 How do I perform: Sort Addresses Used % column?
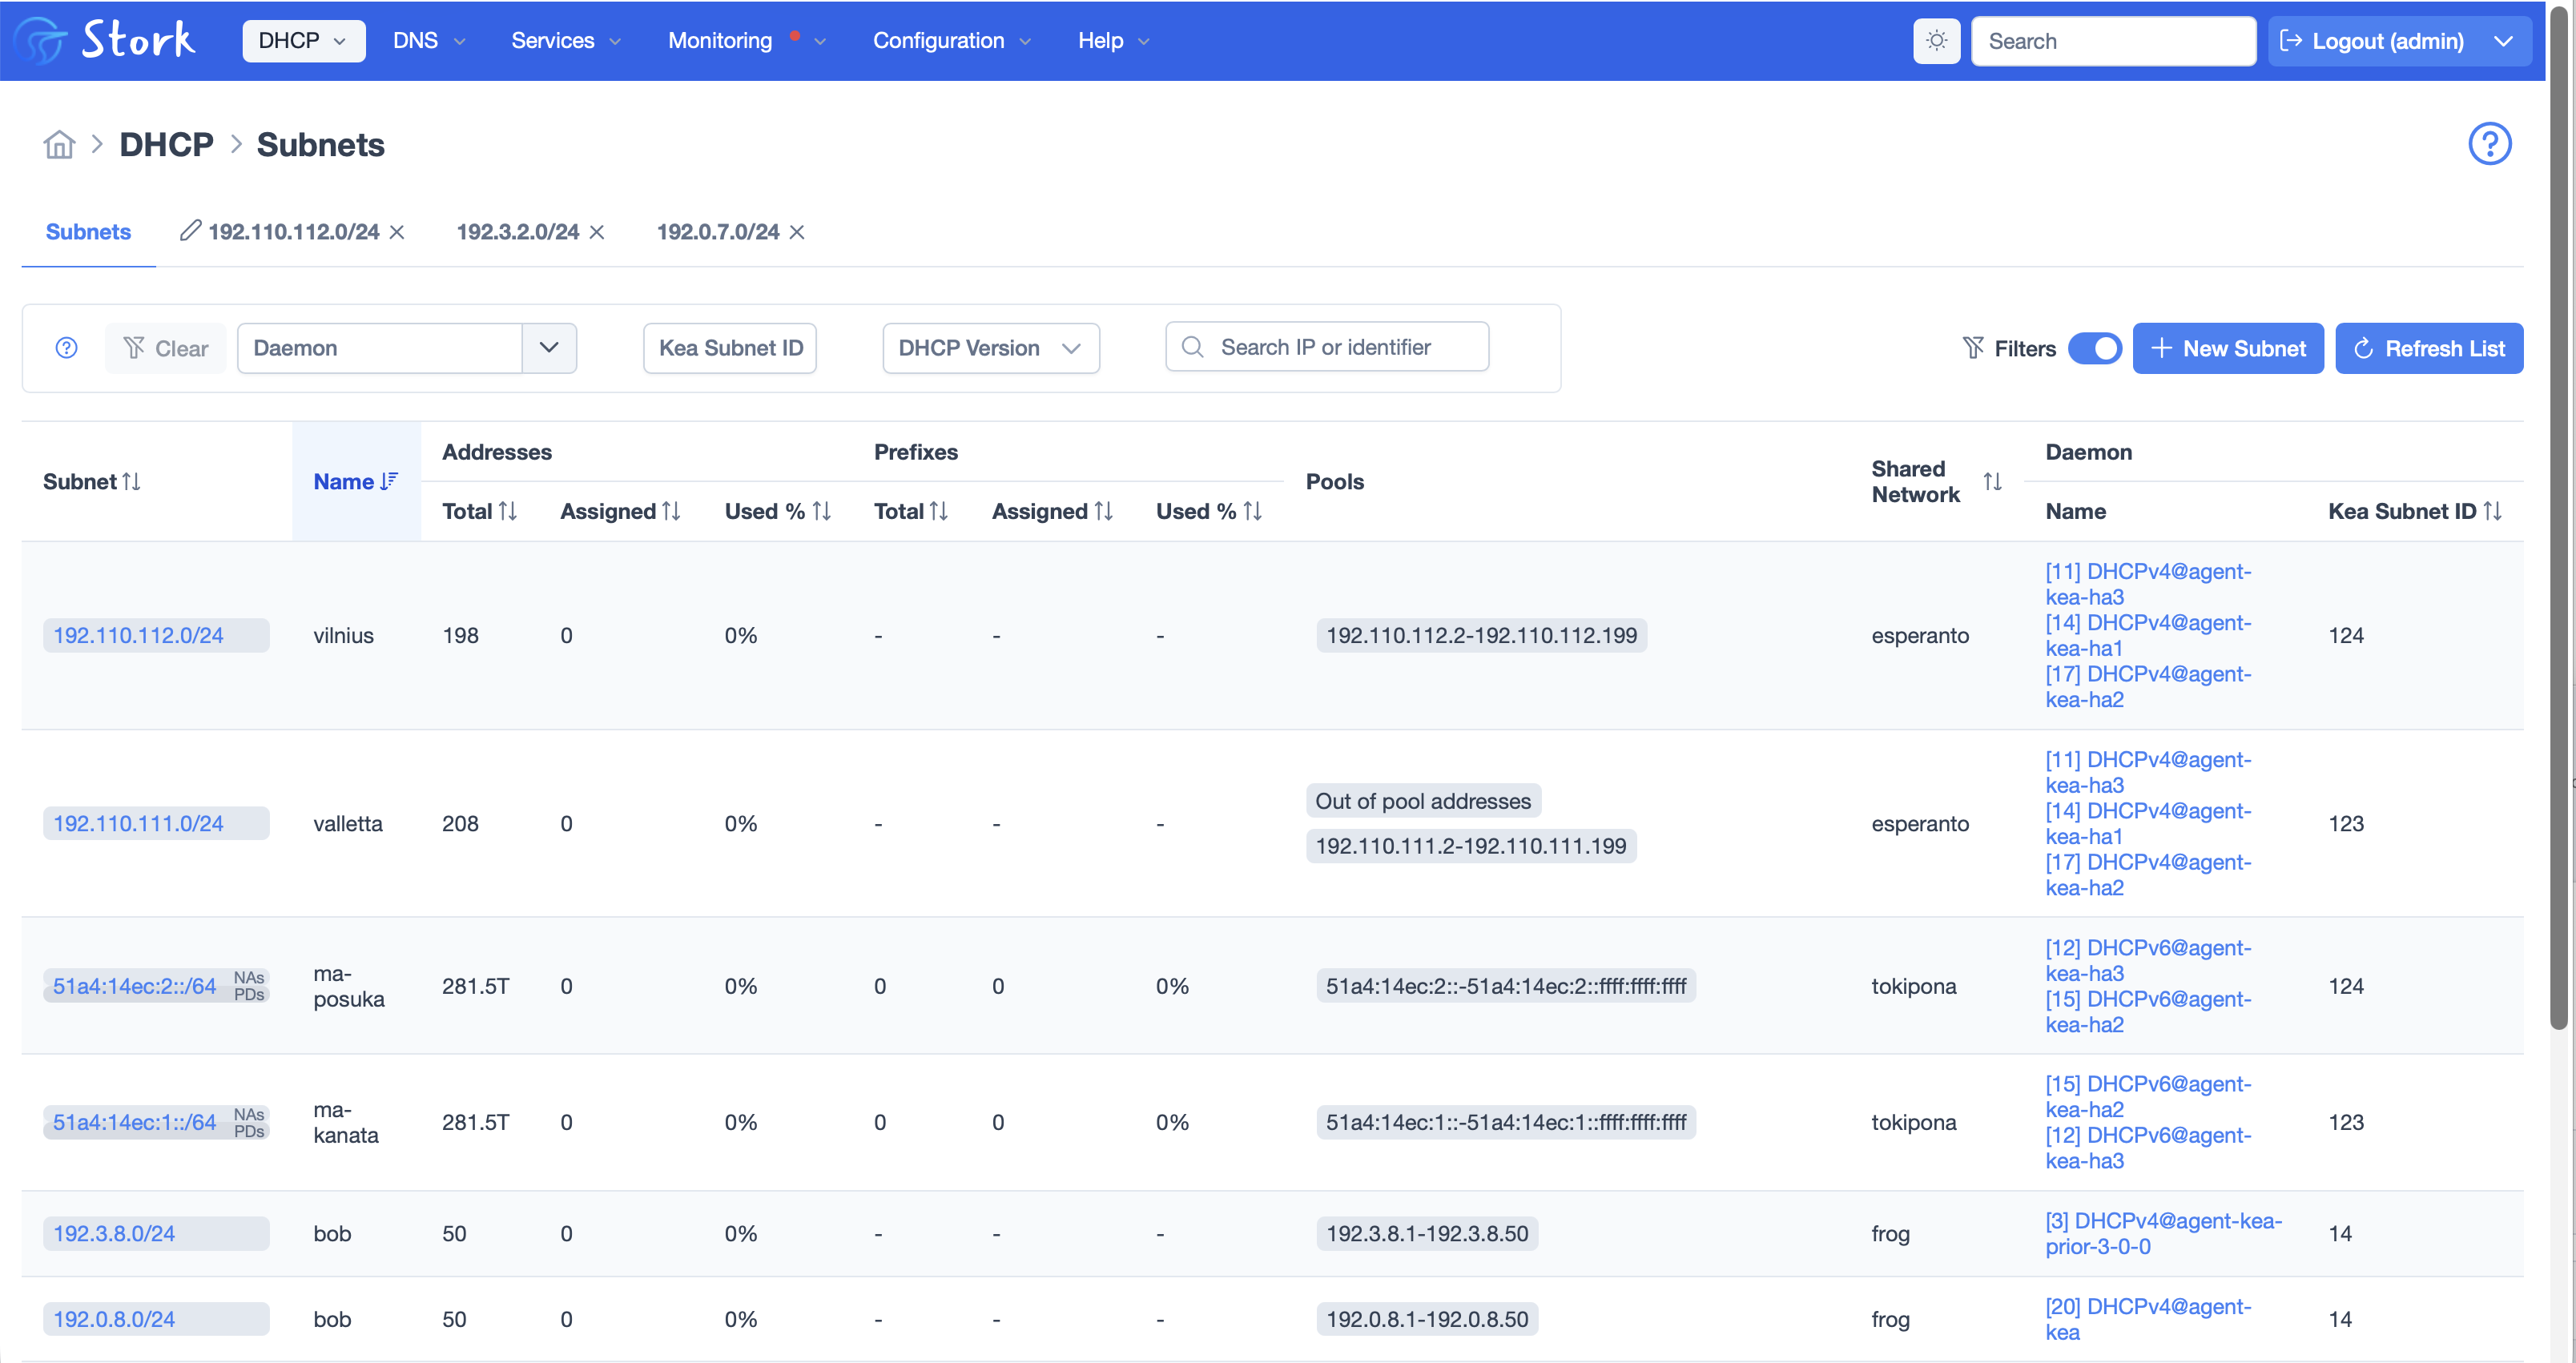click(x=822, y=511)
